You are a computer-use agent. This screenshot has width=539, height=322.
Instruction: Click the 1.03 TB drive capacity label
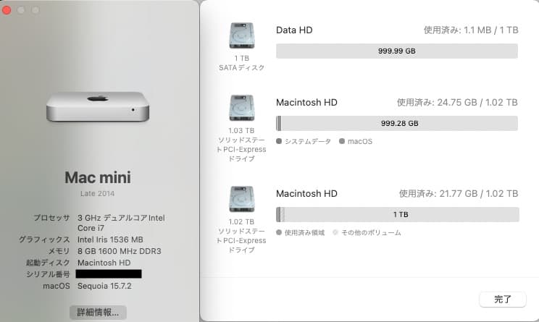[x=242, y=131]
